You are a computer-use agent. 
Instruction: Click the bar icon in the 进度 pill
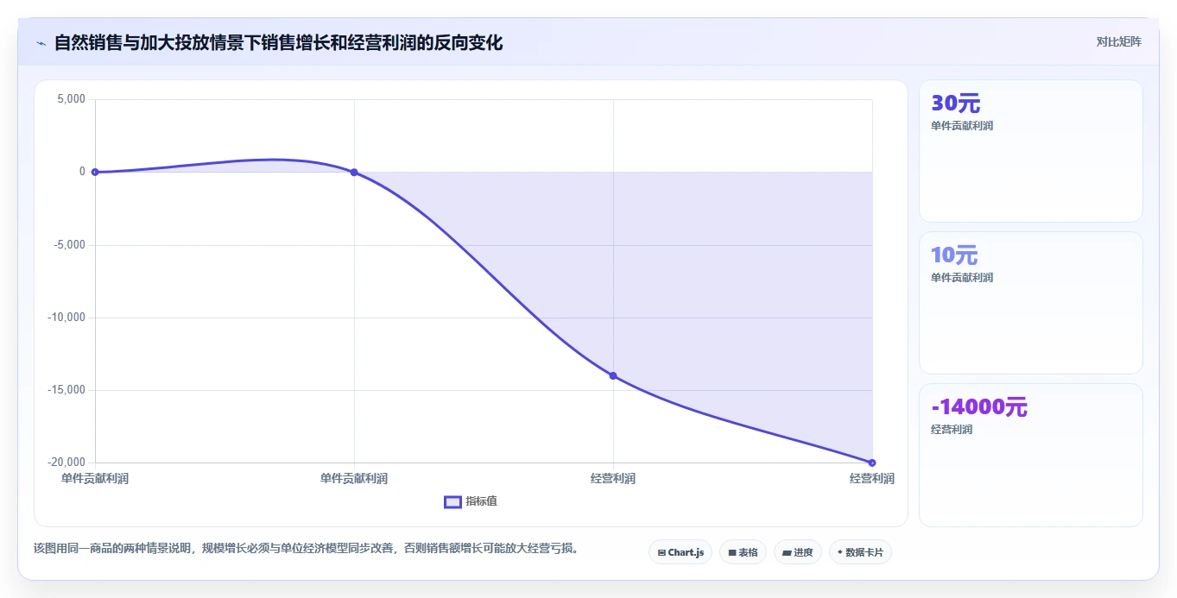[788, 552]
